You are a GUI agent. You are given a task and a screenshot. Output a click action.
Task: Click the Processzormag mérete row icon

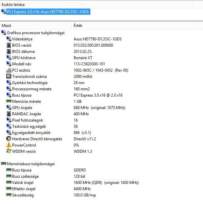click(9, 89)
